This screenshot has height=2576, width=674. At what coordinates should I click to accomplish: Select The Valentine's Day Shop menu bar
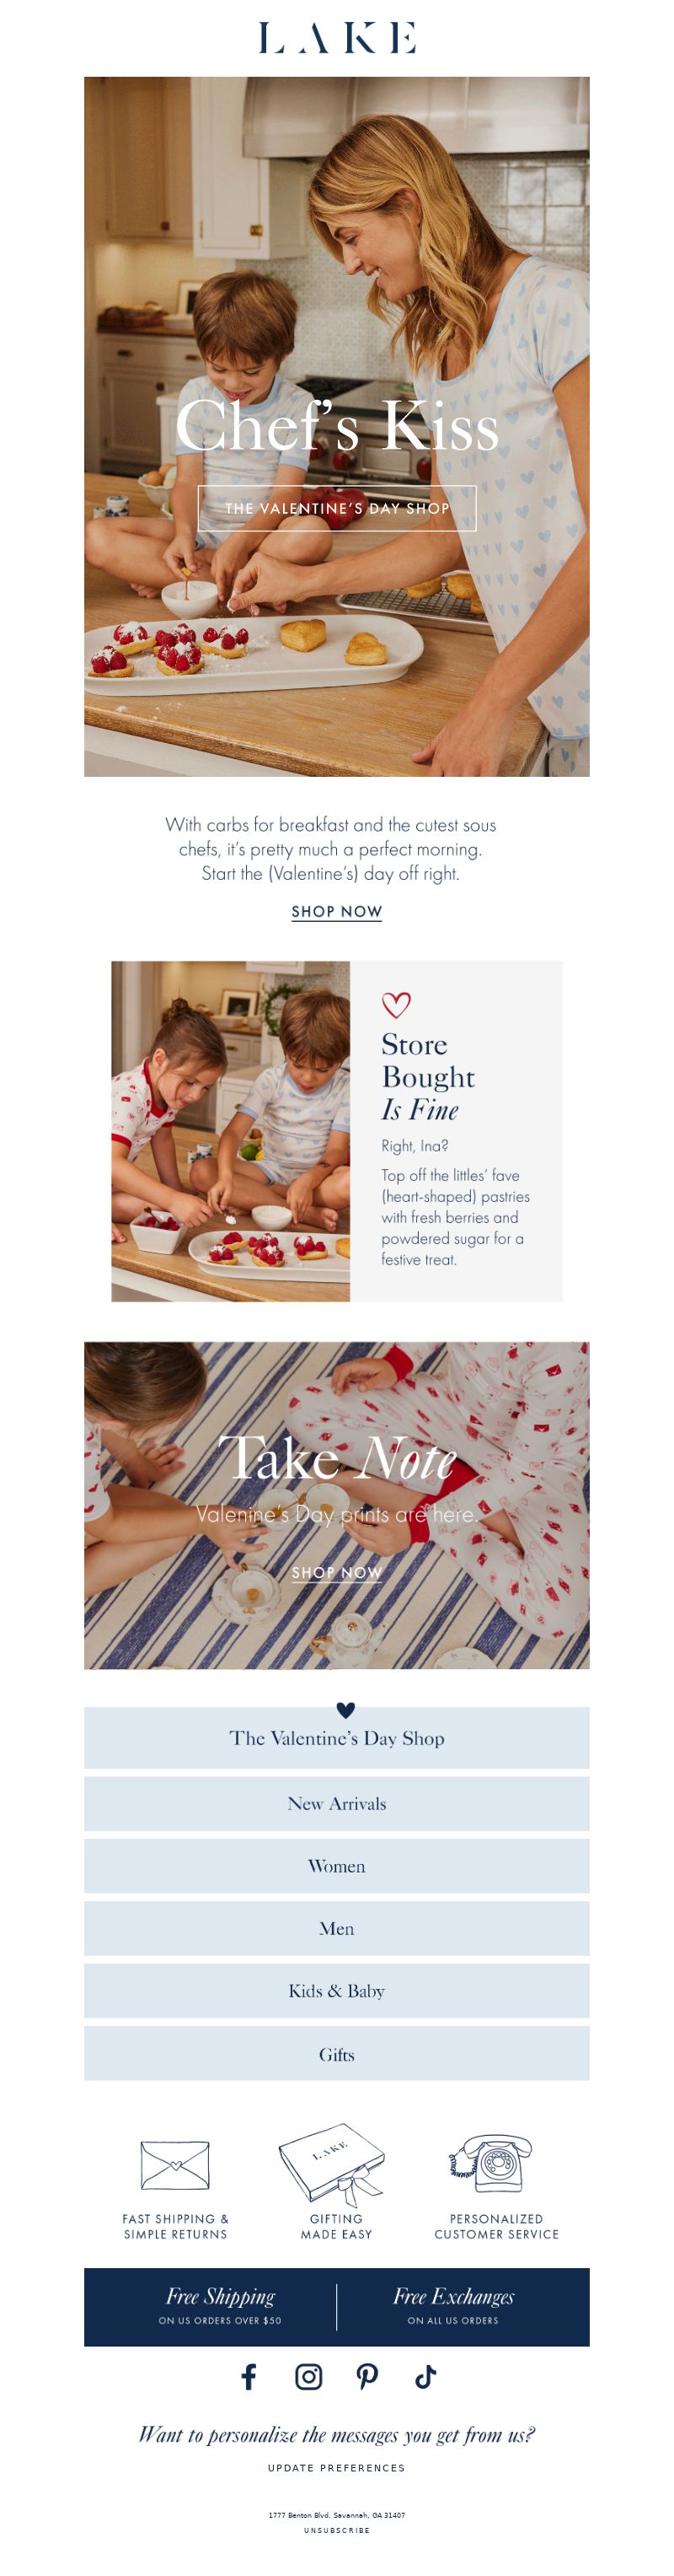click(336, 1738)
